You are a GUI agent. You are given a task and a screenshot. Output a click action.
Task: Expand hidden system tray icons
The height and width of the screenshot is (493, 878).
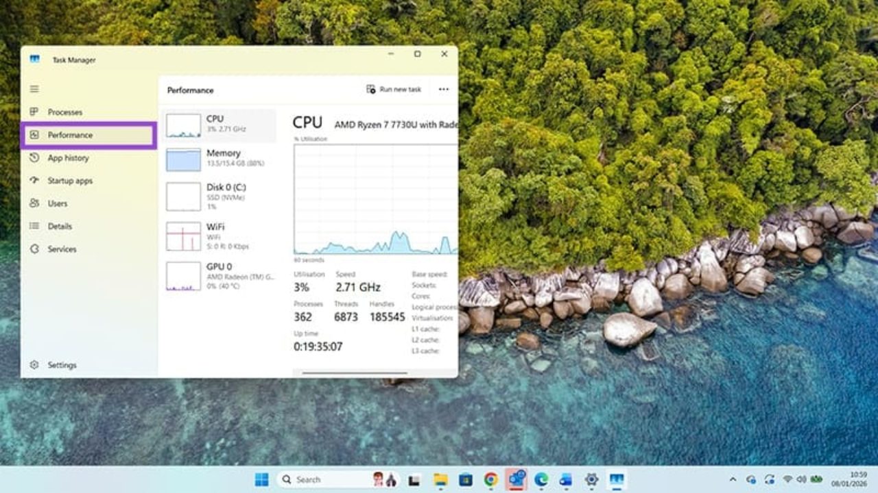click(x=733, y=479)
